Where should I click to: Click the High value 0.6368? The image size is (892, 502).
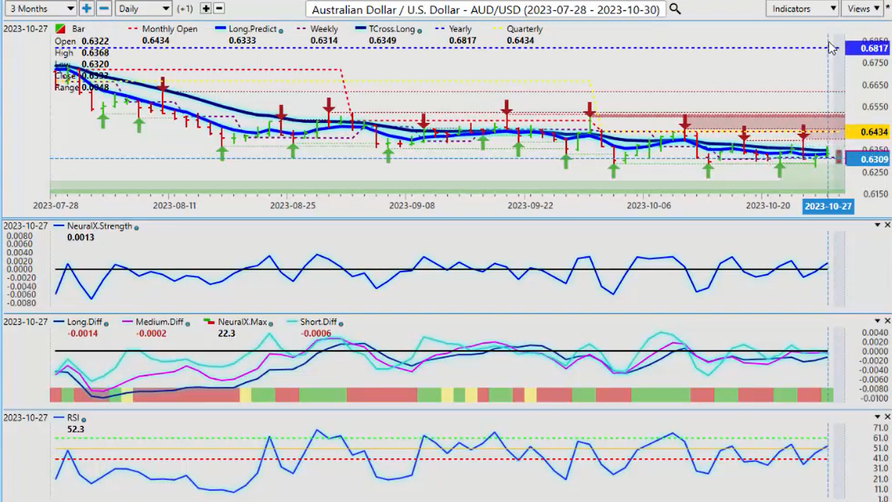96,53
